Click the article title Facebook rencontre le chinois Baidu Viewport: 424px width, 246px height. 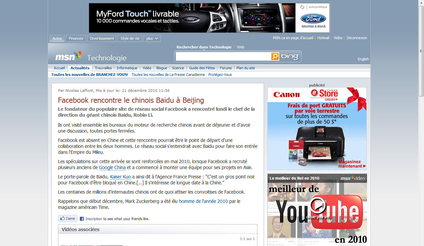pos(131,100)
